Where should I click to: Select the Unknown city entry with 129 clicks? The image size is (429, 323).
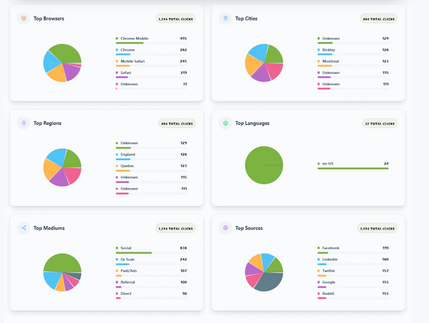[x=353, y=40]
